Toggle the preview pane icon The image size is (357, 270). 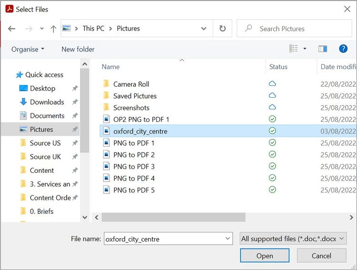pyautogui.click(x=323, y=49)
